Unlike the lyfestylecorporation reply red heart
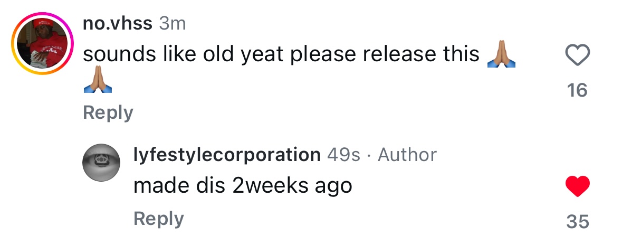Screen dimensions: 622x245 coord(577,186)
